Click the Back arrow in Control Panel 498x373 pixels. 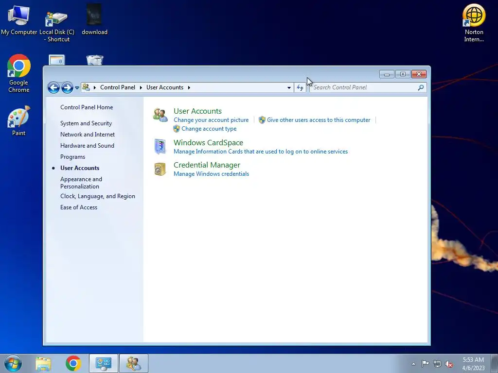pyautogui.click(x=53, y=87)
